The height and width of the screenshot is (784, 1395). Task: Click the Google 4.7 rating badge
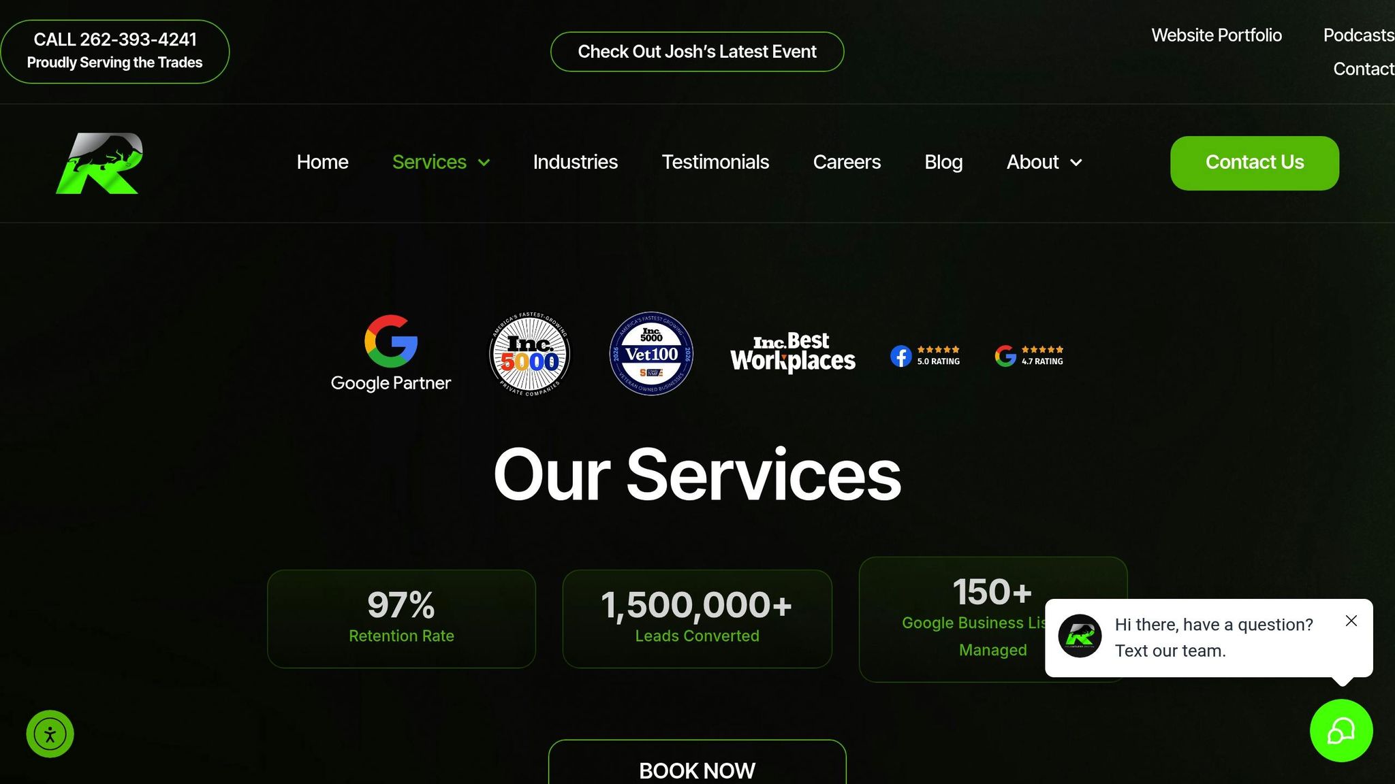(x=1029, y=355)
